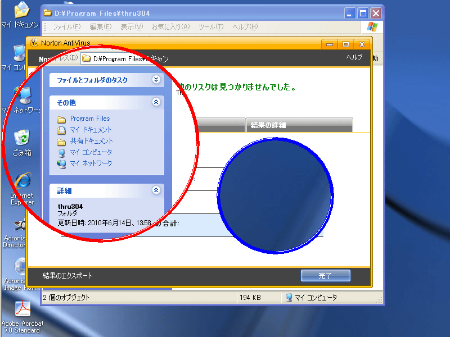Minimize the Norton AntiVirus window
450x337 pixels.
[x=330, y=44]
